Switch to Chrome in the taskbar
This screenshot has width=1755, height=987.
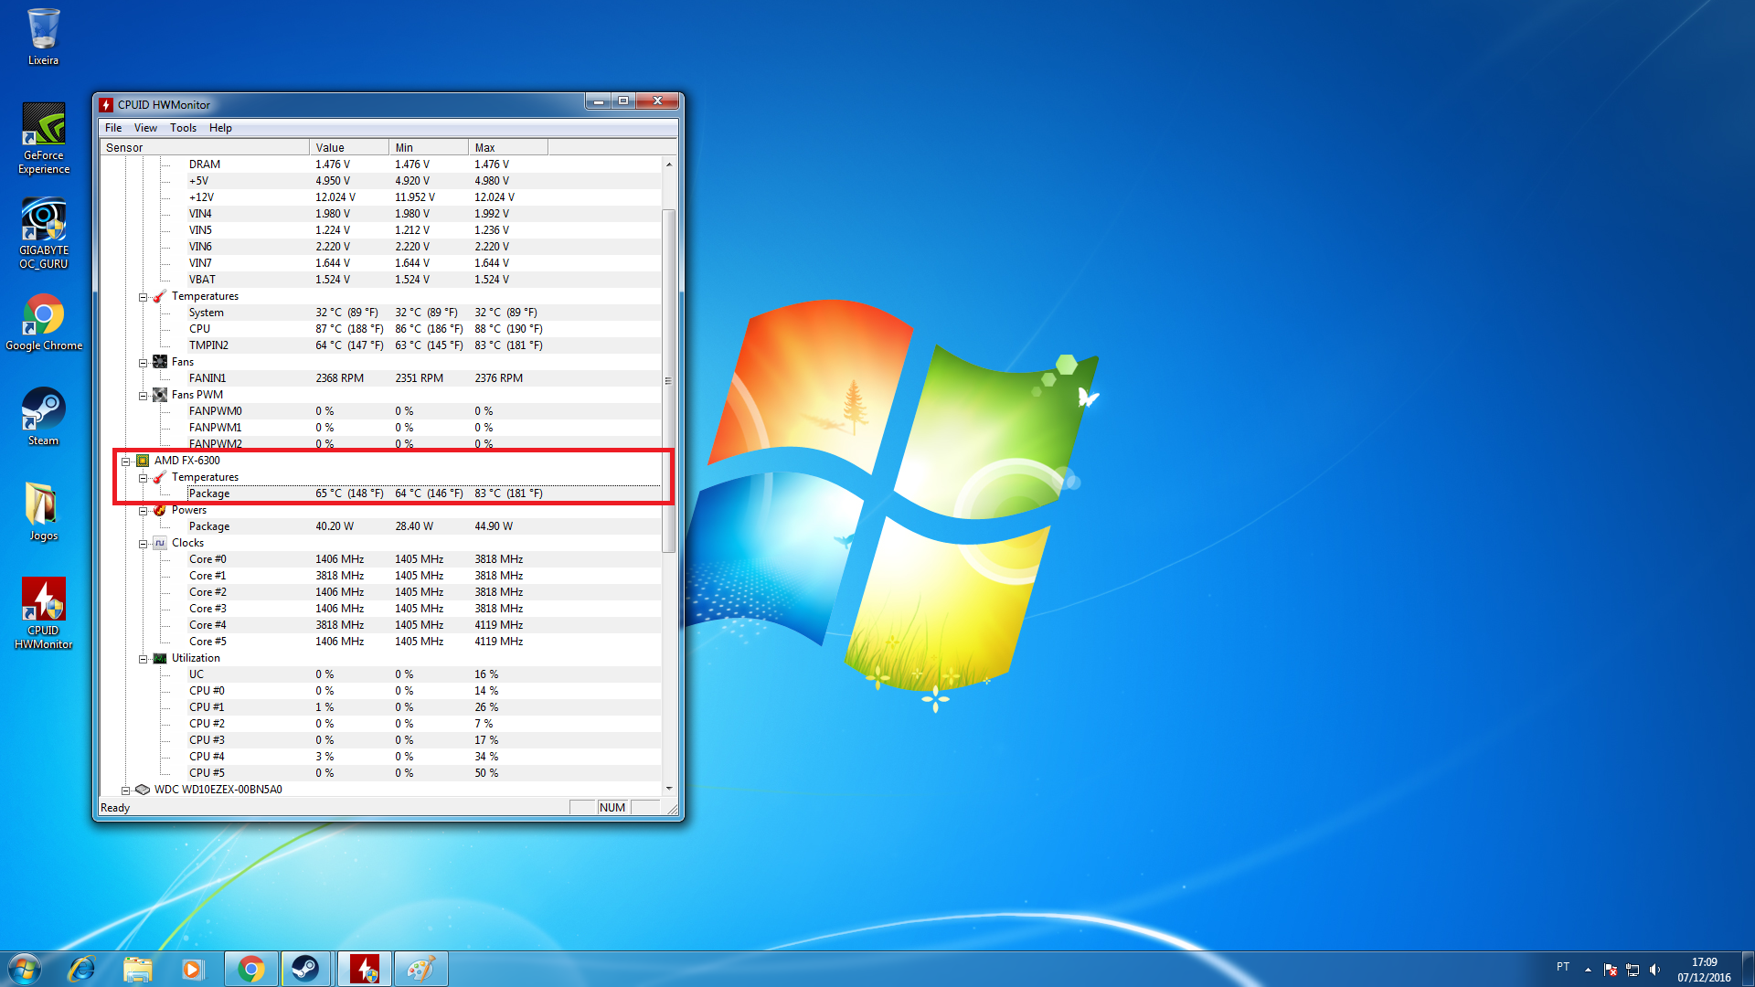pyautogui.click(x=250, y=969)
